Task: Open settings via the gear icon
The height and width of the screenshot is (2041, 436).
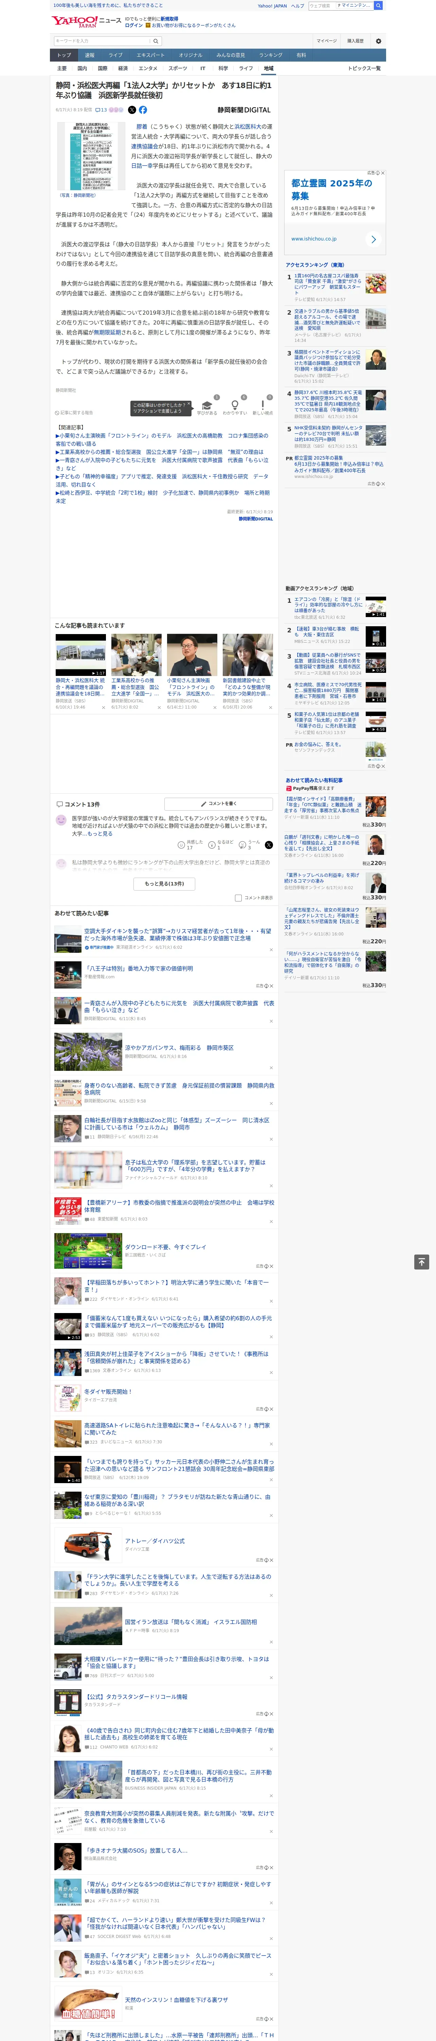Action: (378, 40)
